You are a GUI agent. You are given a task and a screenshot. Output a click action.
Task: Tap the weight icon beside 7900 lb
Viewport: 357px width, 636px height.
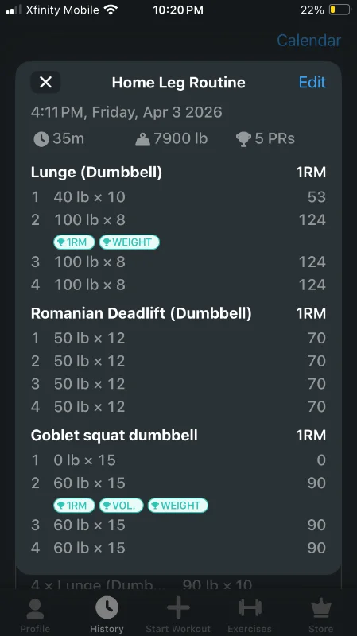(142, 139)
